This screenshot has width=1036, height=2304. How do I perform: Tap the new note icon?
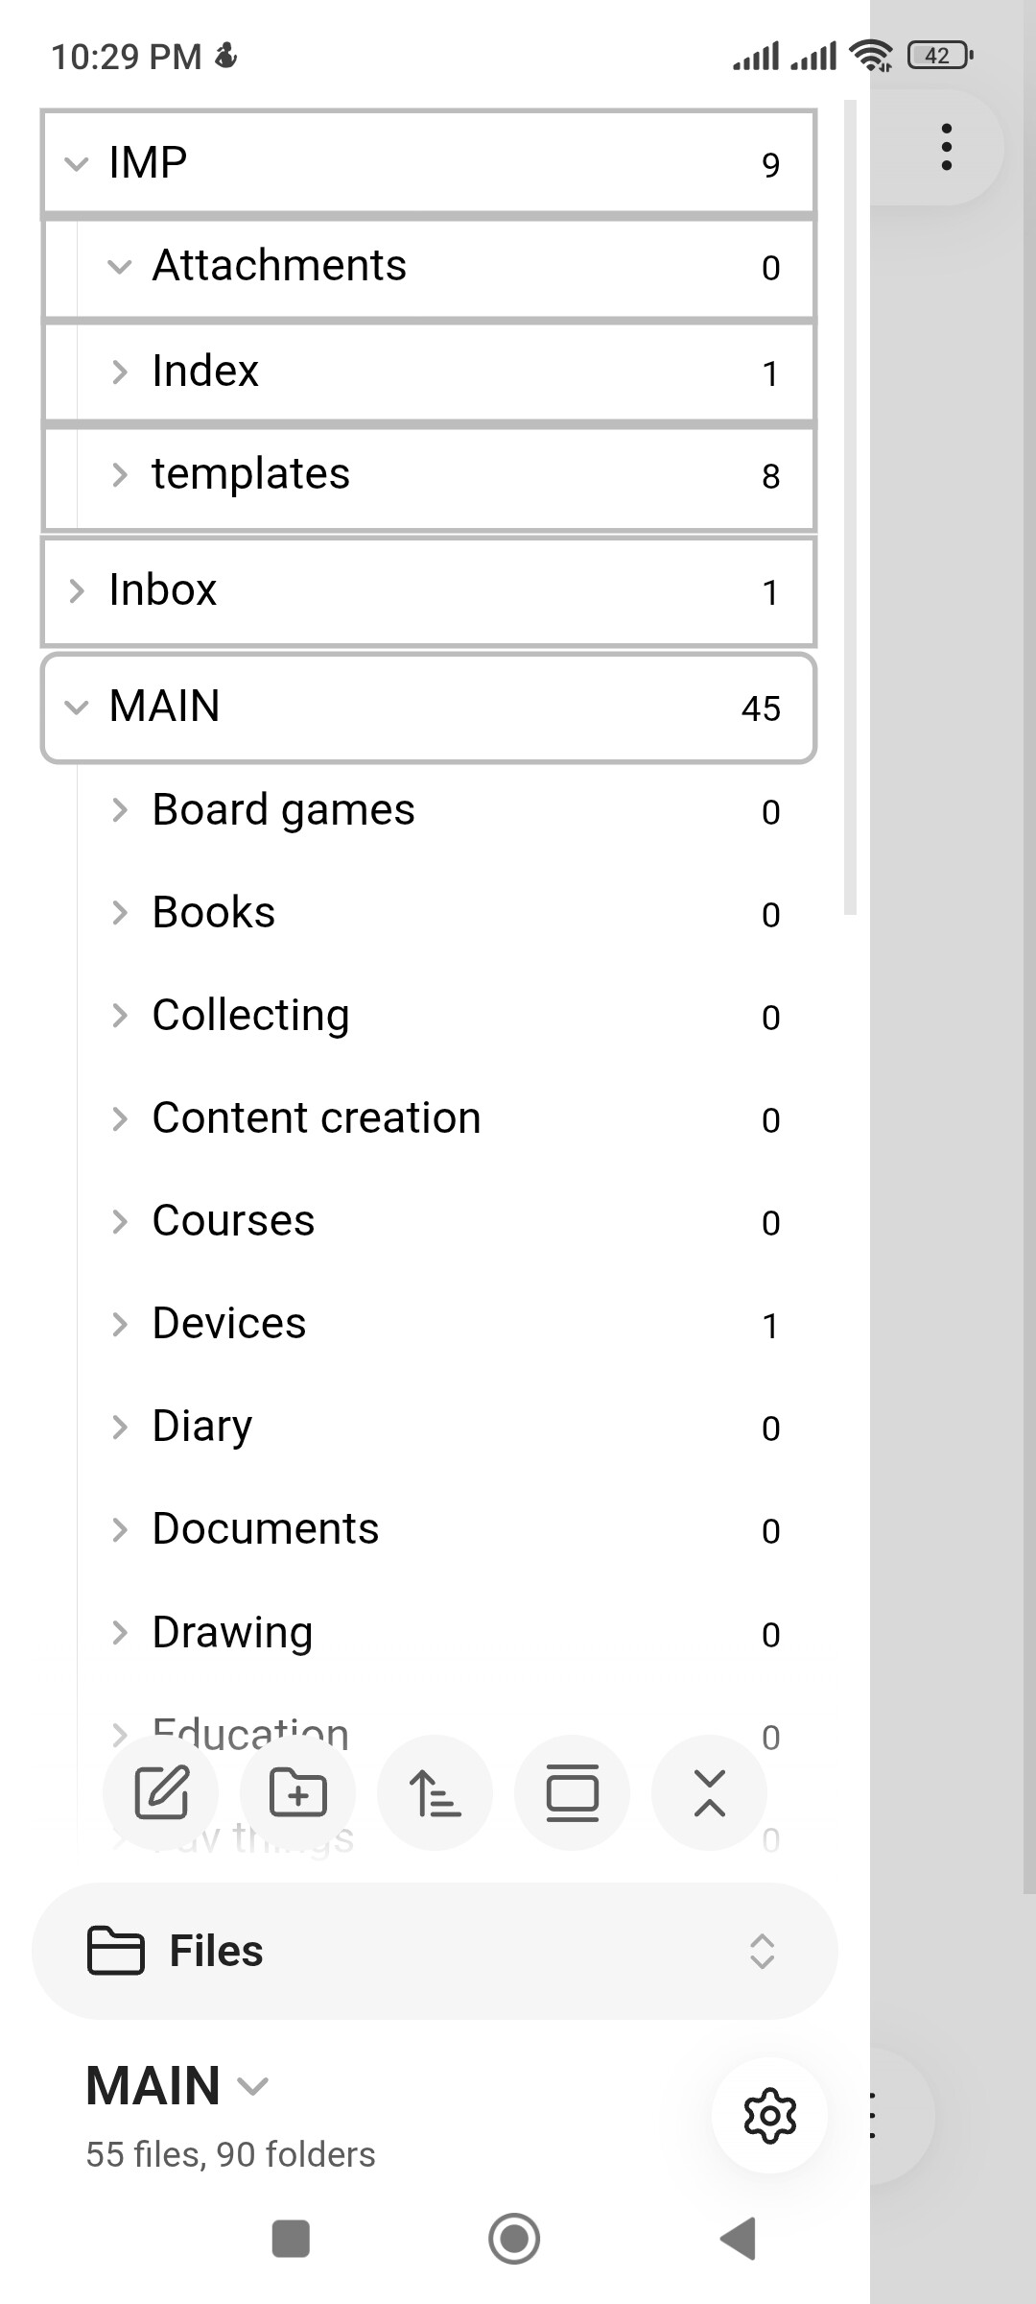point(161,1792)
